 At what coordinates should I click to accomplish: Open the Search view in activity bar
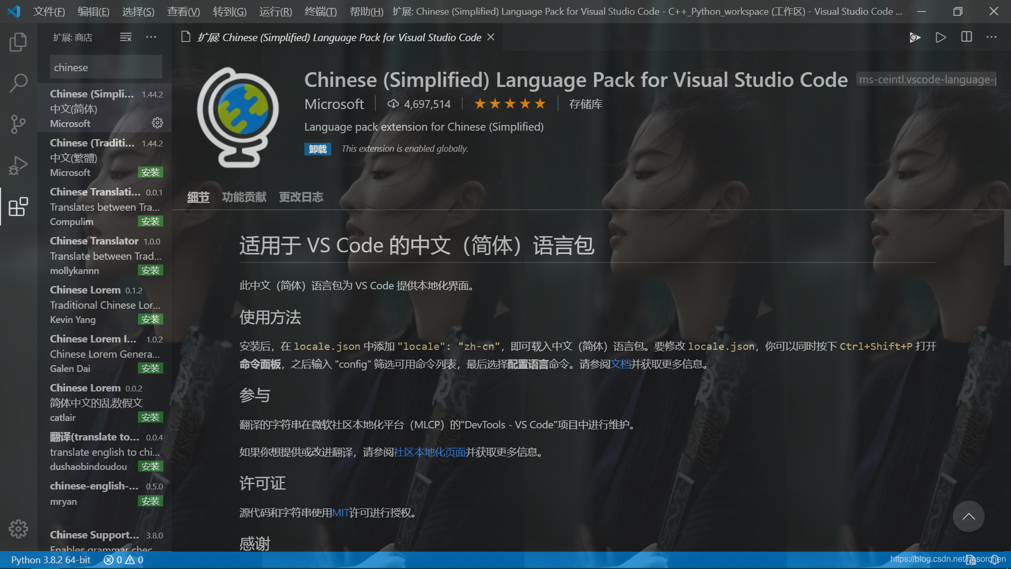pos(18,83)
